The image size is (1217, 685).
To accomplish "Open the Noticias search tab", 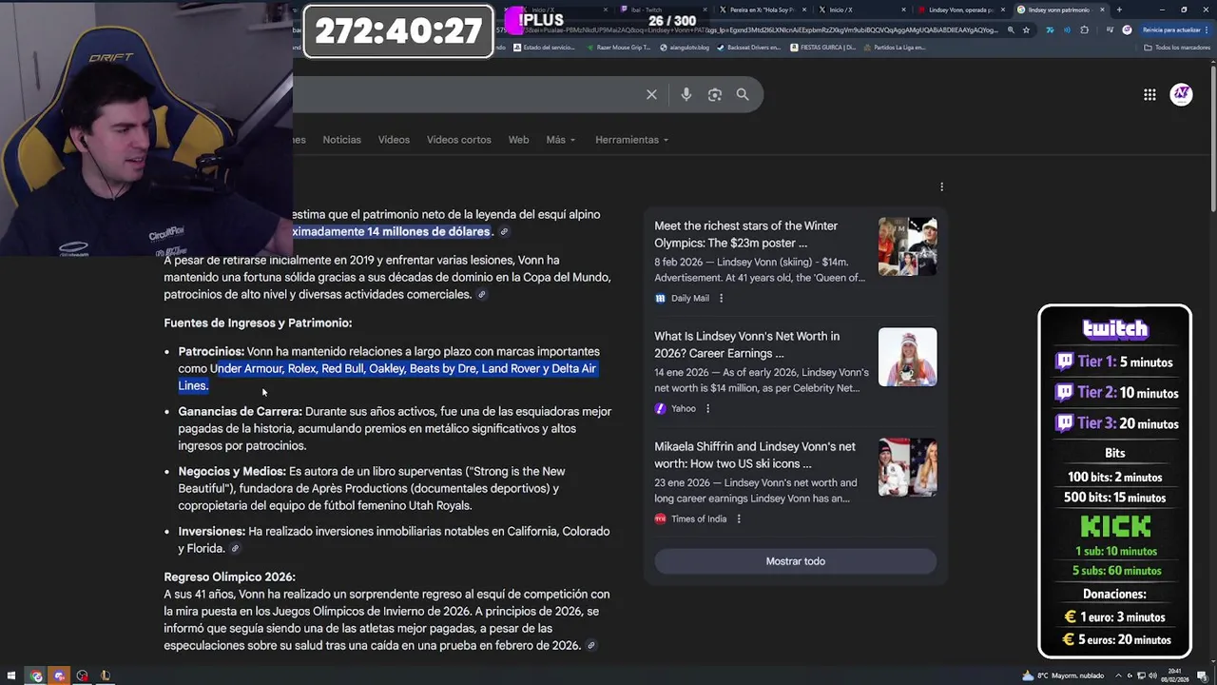I will pos(341,140).
